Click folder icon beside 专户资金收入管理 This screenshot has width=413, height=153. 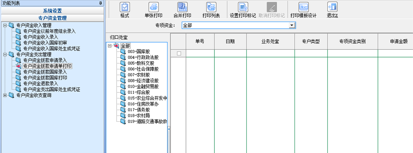(x=11, y=25)
